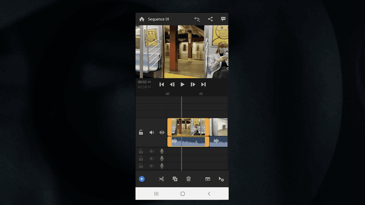Screen dimensions: 365x205
Task: Mute the bottom dimmed audio track
Action: click(152, 166)
